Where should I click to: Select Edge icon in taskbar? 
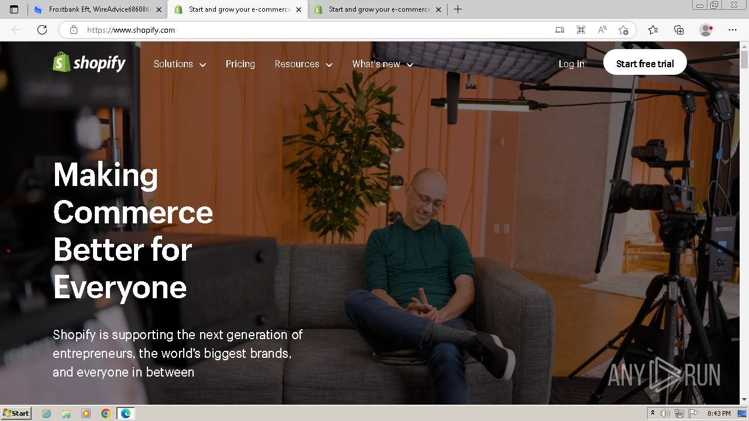pyautogui.click(x=126, y=413)
